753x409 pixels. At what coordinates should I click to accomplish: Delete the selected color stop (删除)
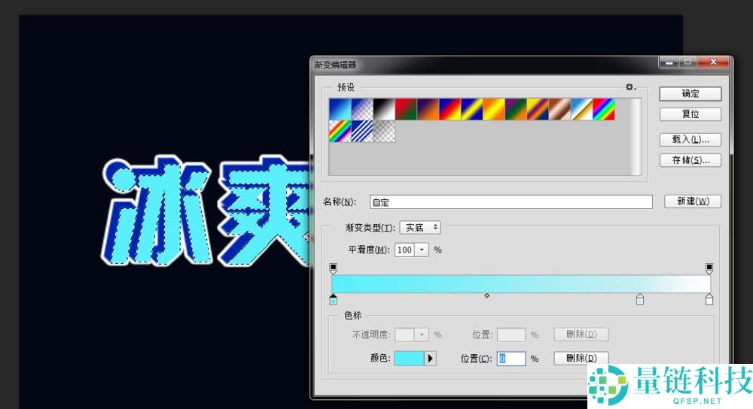[581, 359]
